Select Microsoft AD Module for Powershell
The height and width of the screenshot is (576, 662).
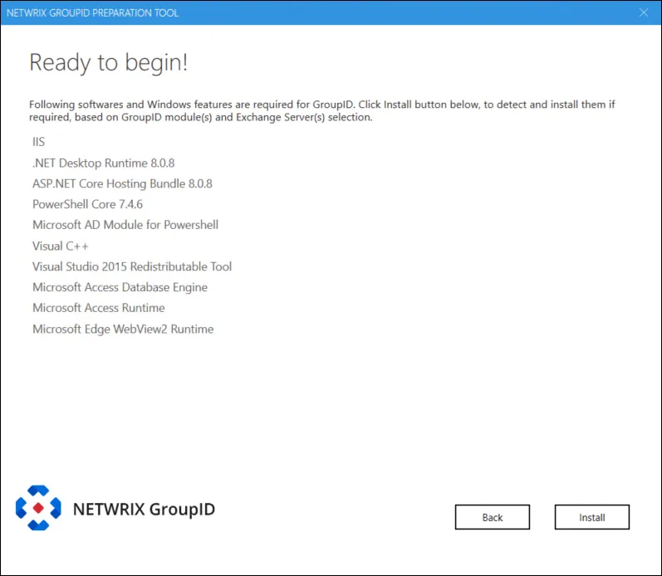125,225
